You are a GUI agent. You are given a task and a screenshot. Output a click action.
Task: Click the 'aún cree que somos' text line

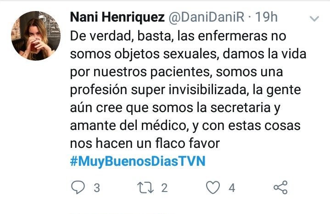pyautogui.click(x=175, y=108)
